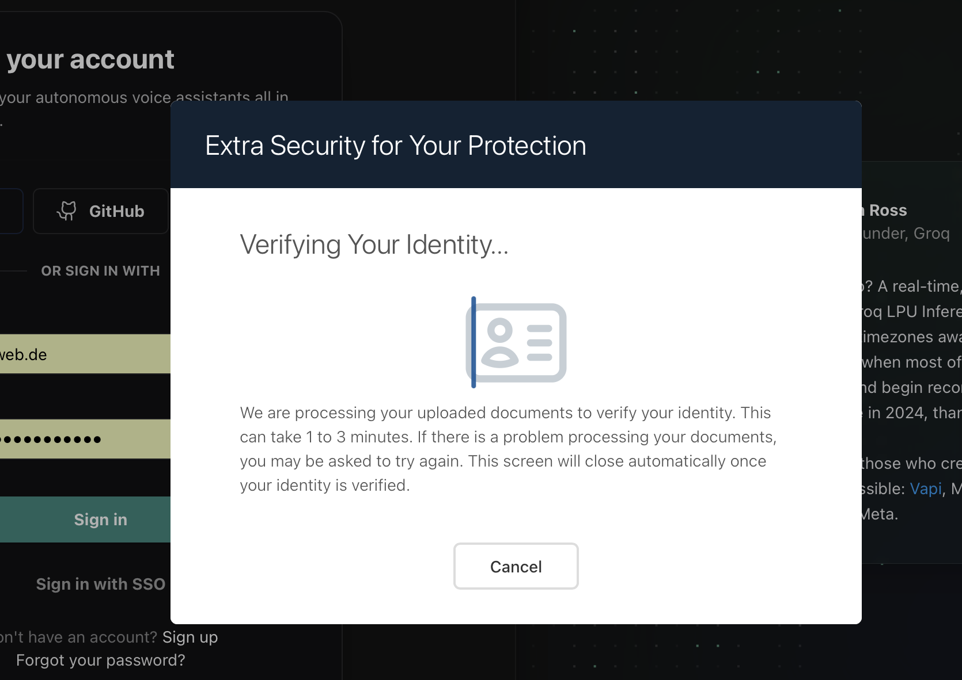Screen dimensions: 962x680
Task: Click the partially hidden button left of GitHub
Action: (11, 211)
